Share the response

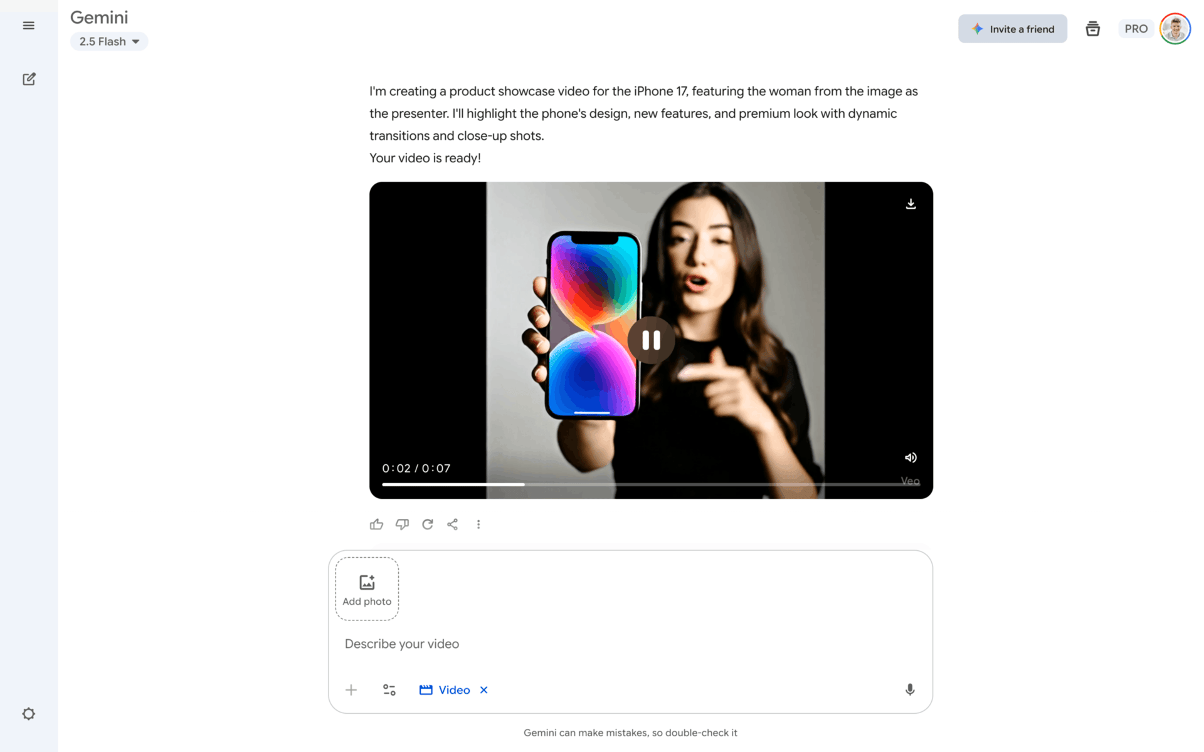point(452,525)
